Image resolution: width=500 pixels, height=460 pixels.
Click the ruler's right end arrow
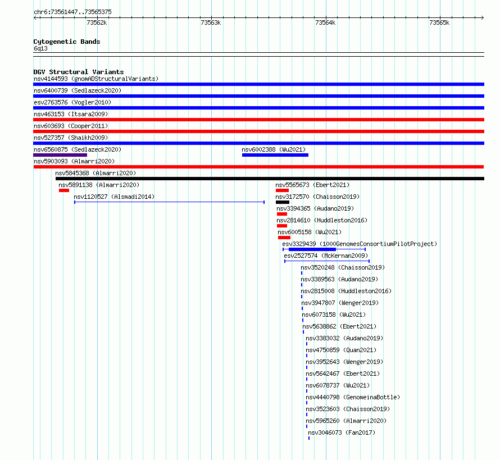[x=483, y=18]
